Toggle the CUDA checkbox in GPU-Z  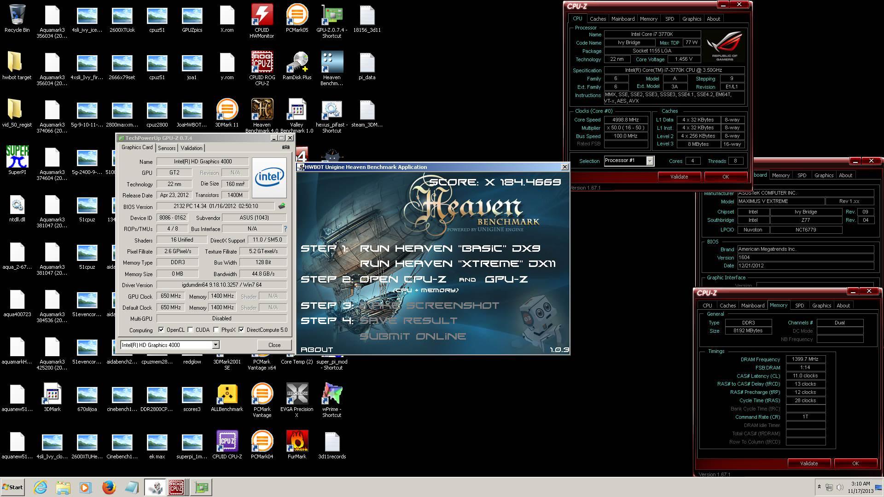pos(190,329)
